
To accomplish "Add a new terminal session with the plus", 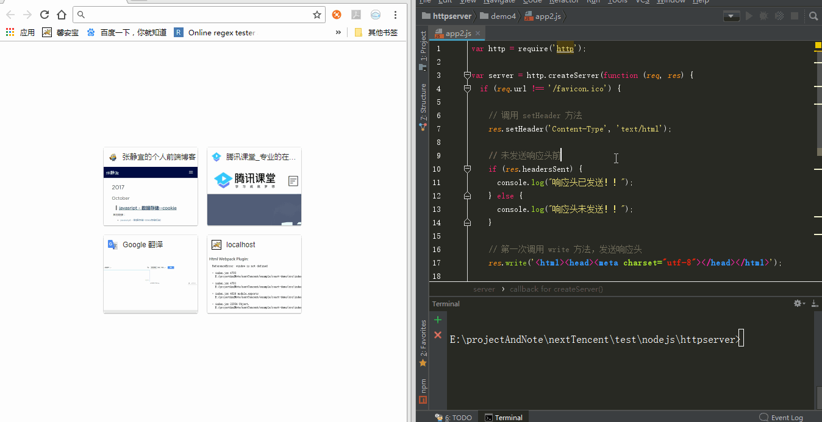I will 437,320.
